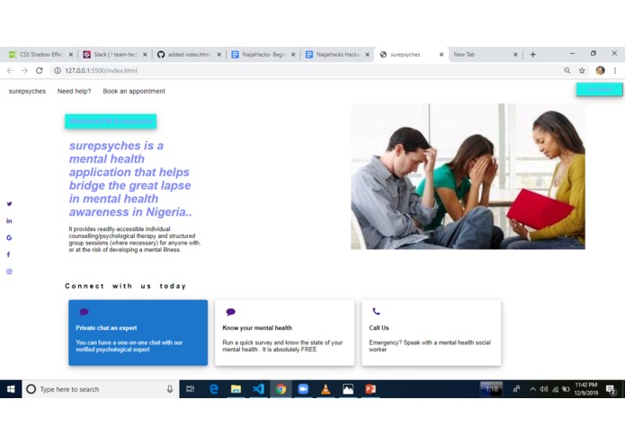The height and width of the screenshot is (444, 625).
Task: Click surepsyches nav brand link
Action: 27,91
